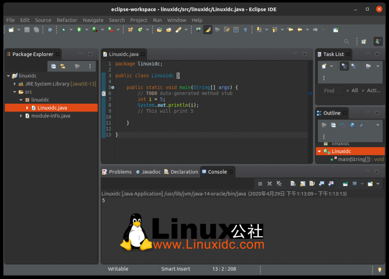Click the All link in Task List
The image size is (389, 279).
pyautogui.click(x=354, y=91)
